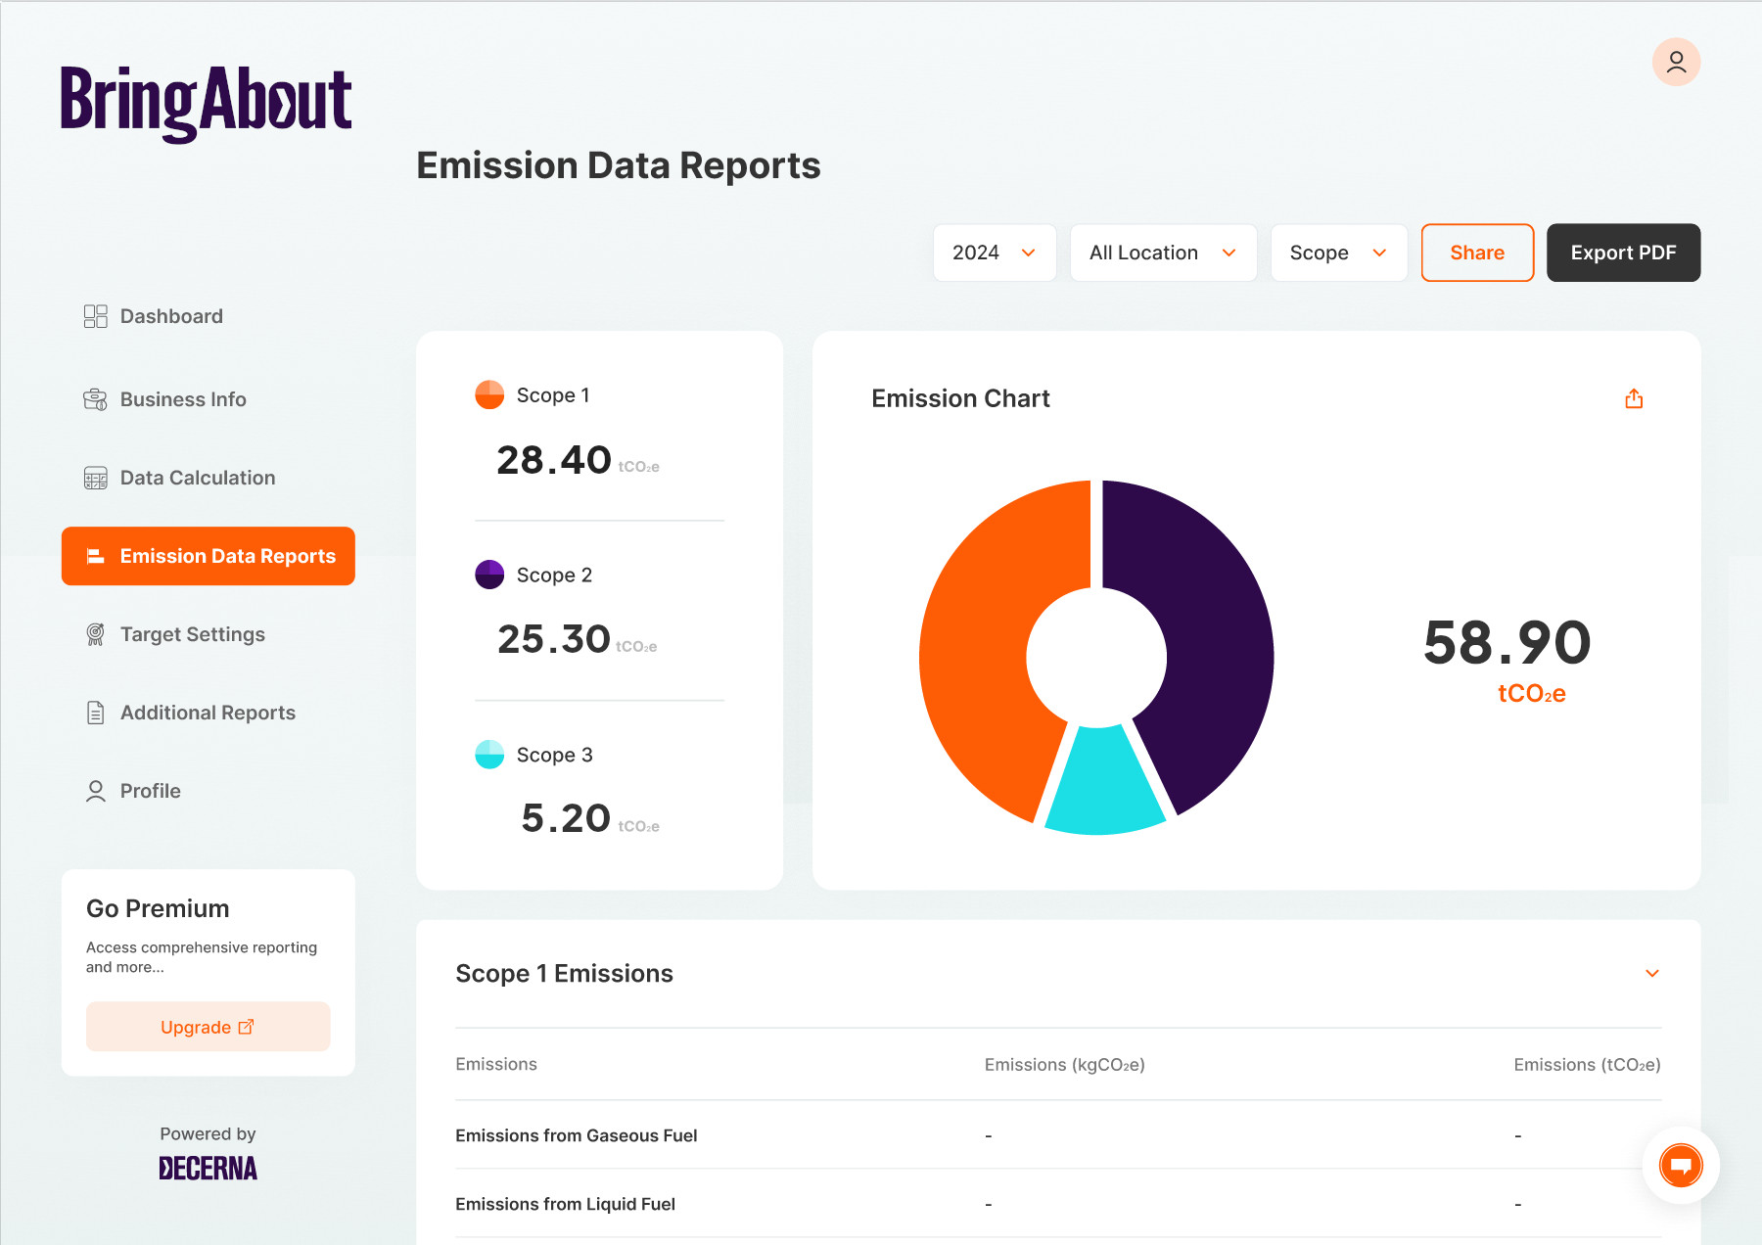Click the Emissions from Gaseous Fuel row

(1058, 1135)
